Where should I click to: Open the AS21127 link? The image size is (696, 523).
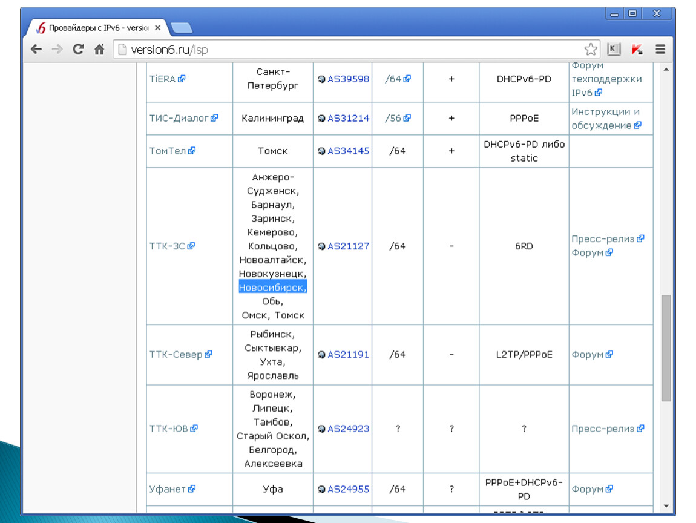[x=348, y=246]
